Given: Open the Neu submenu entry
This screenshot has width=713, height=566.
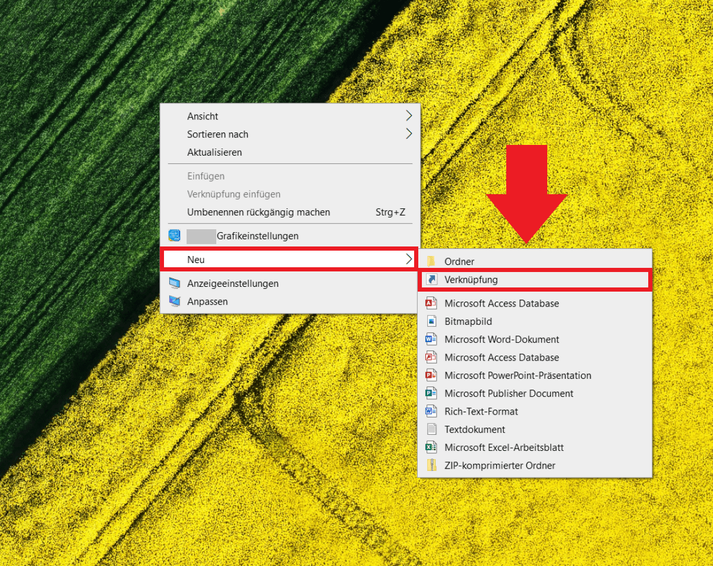Looking at the screenshot, I should 291,260.
